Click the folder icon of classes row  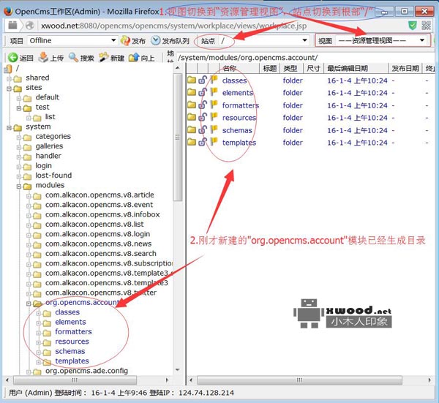pos(192,80)
